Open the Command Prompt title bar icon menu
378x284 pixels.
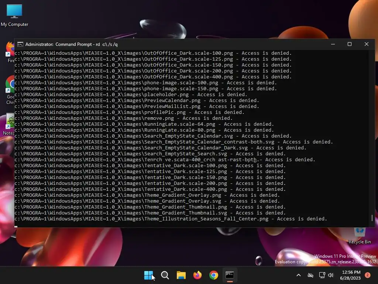[x=20, y=44]
